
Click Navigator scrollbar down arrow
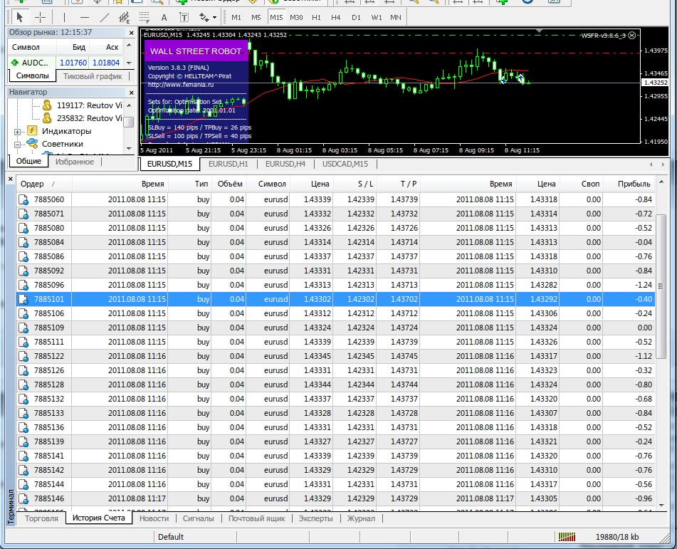[x=129, y=149]
